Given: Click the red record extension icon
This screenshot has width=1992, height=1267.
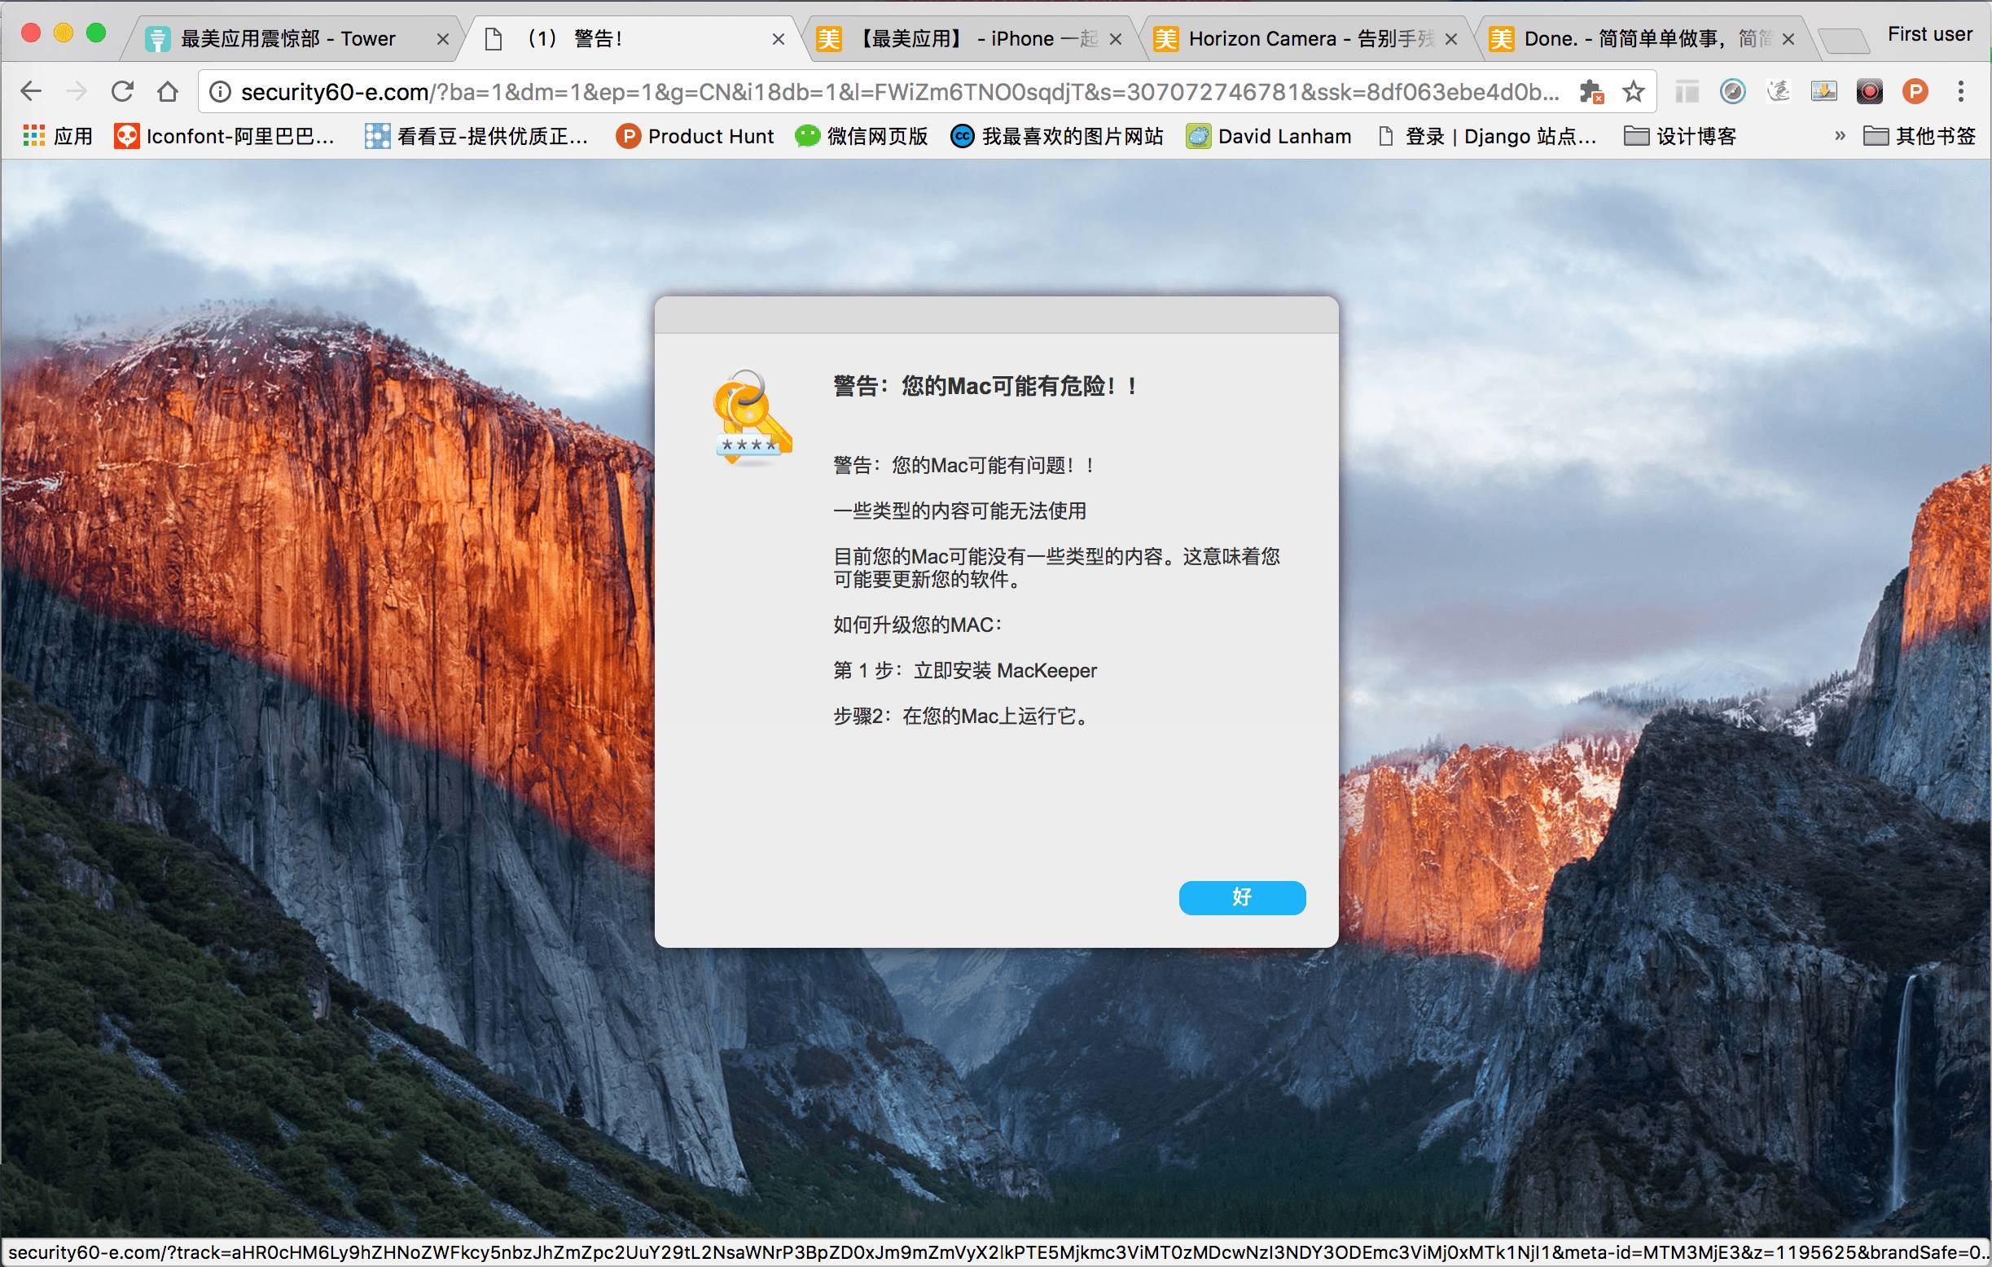Looking at the screenshot, I should [1870, 91].
